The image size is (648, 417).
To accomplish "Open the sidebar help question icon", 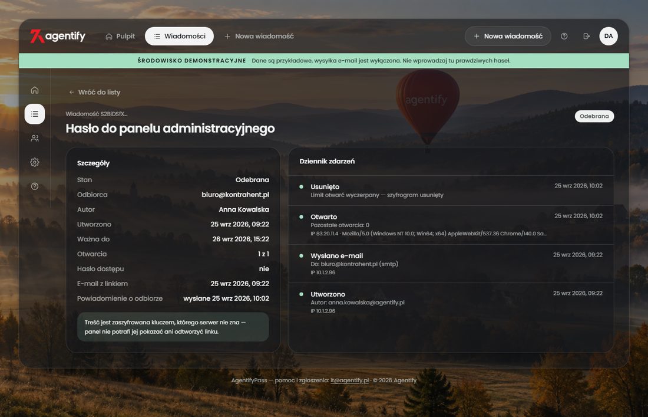I will (x=35, y=186).
